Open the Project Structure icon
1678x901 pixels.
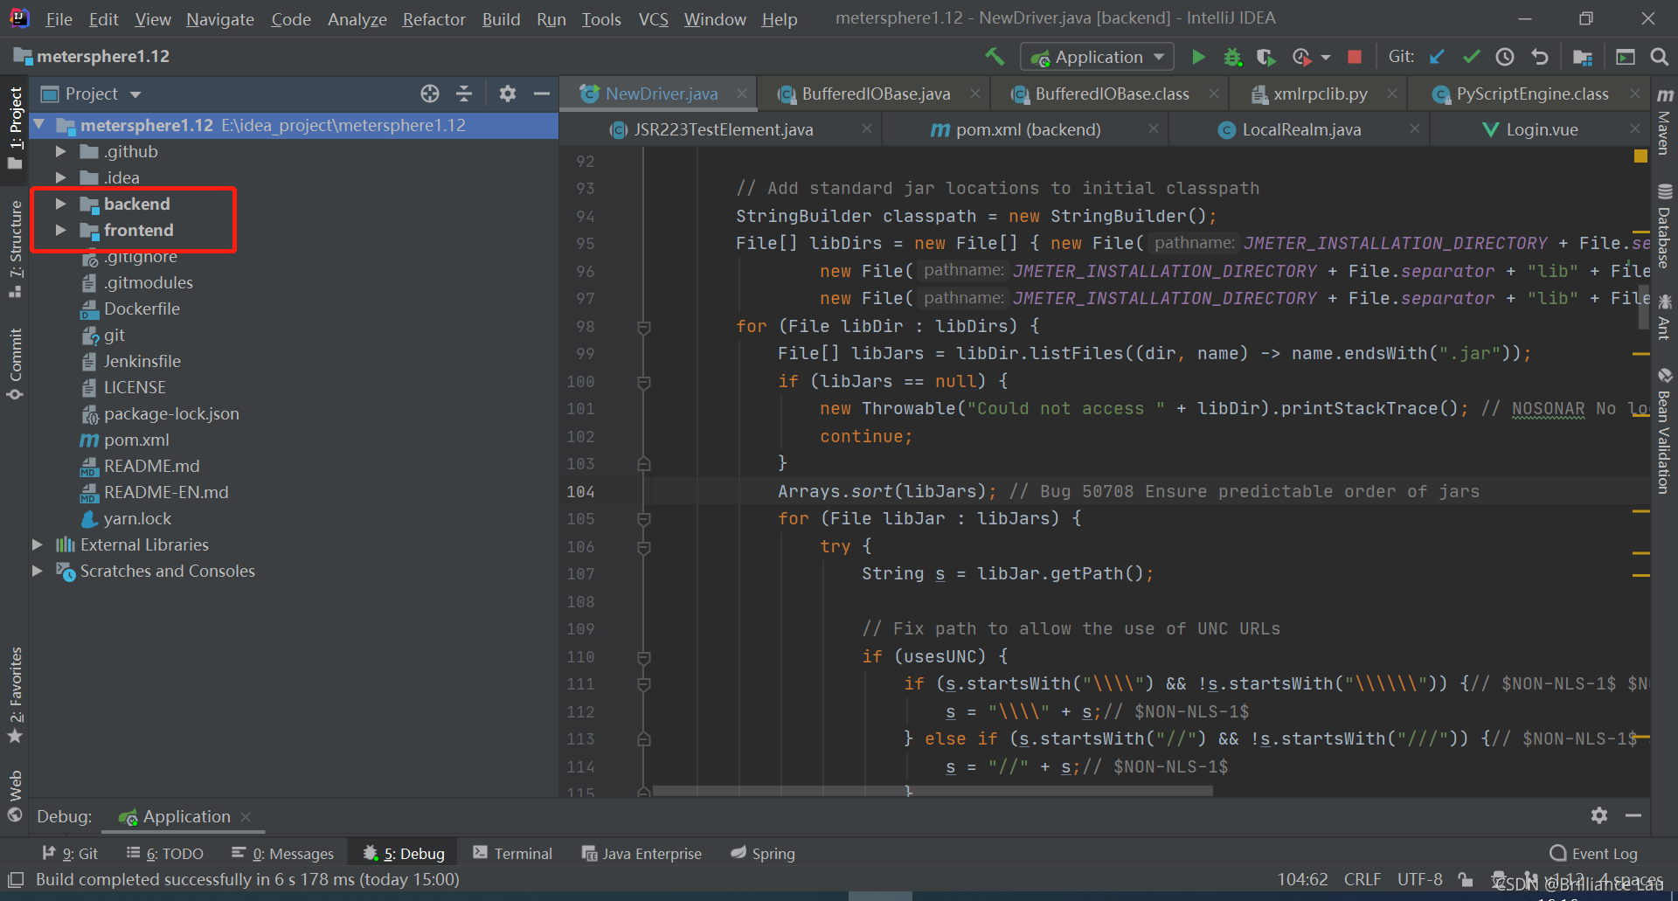point(1583,57)
